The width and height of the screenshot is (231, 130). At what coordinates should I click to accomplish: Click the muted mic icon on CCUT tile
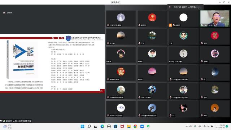[x=139, y=97]
